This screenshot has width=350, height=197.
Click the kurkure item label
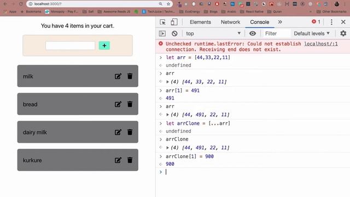pyautogui.click(x=32, y=160)
